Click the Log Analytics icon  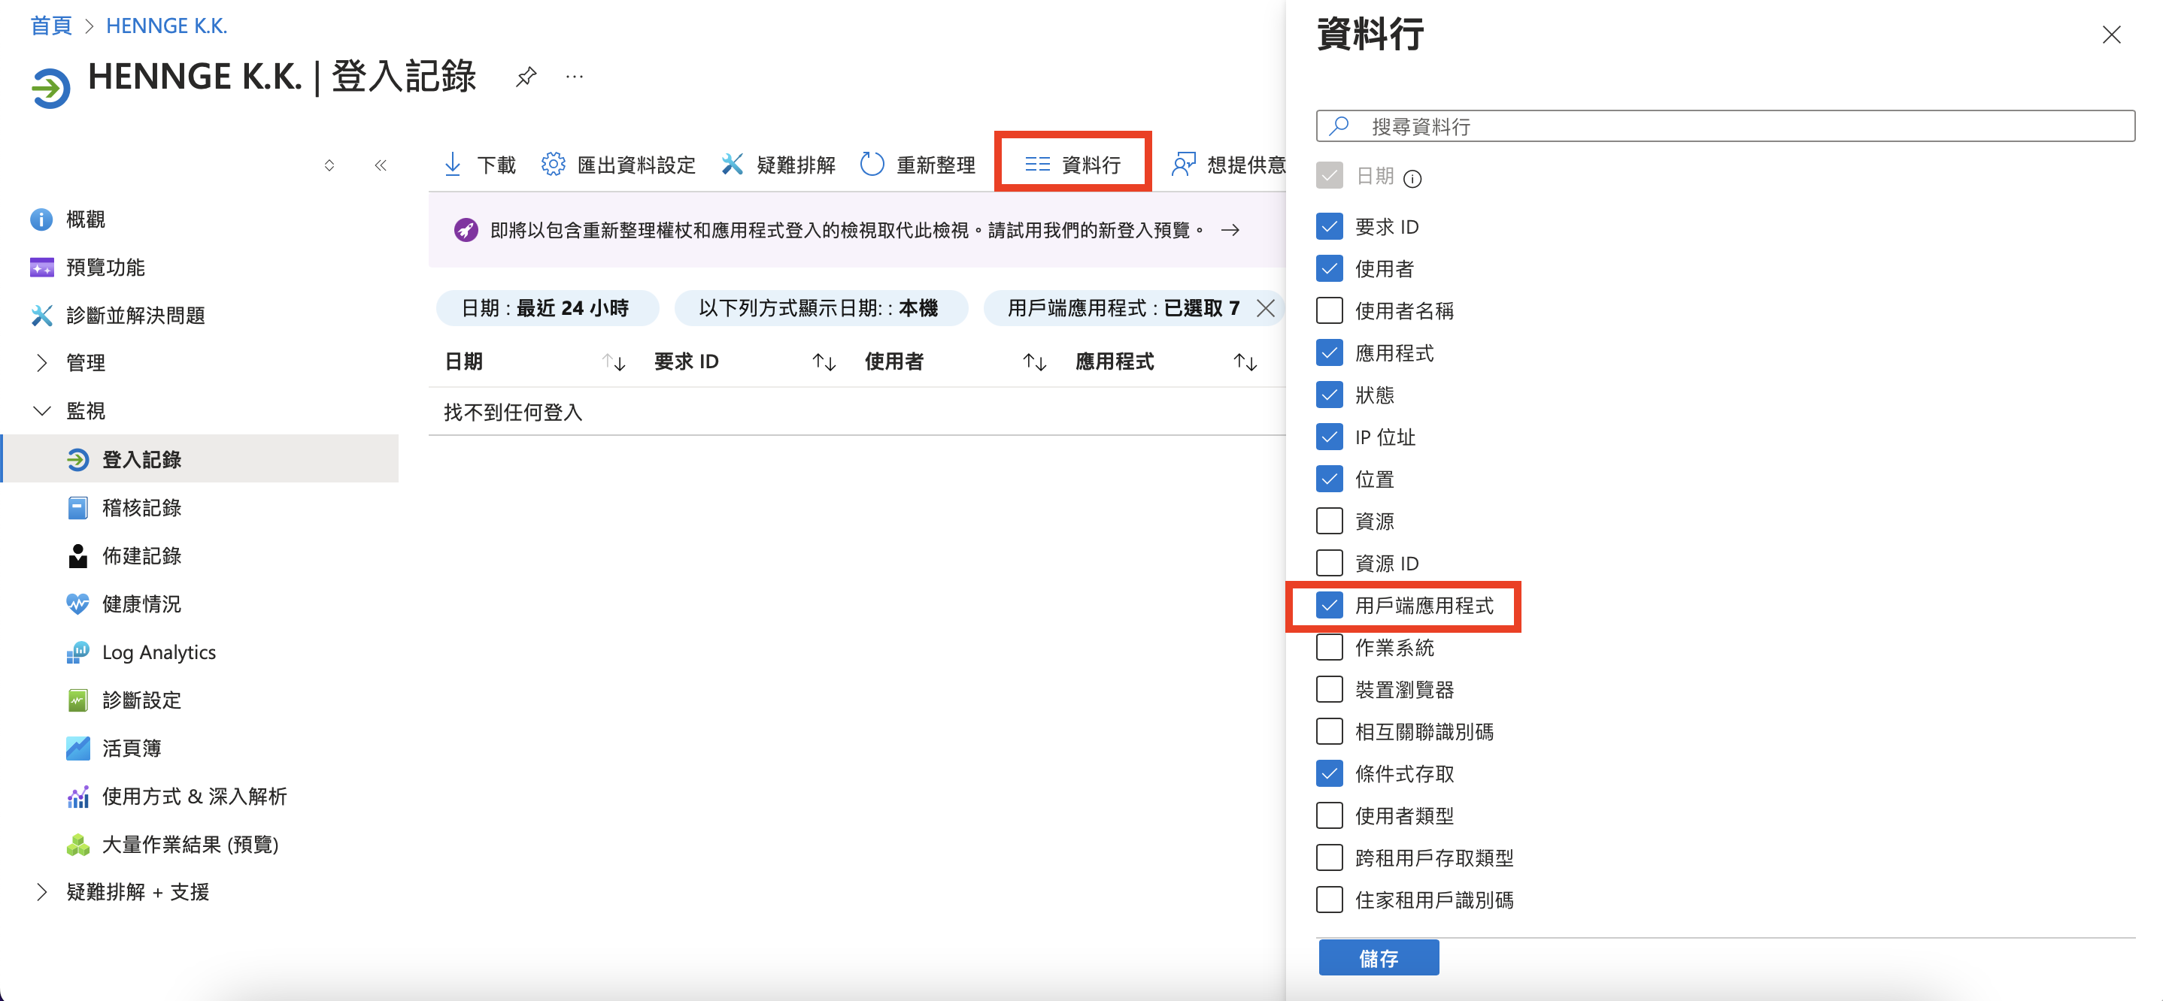coord(77,652)
